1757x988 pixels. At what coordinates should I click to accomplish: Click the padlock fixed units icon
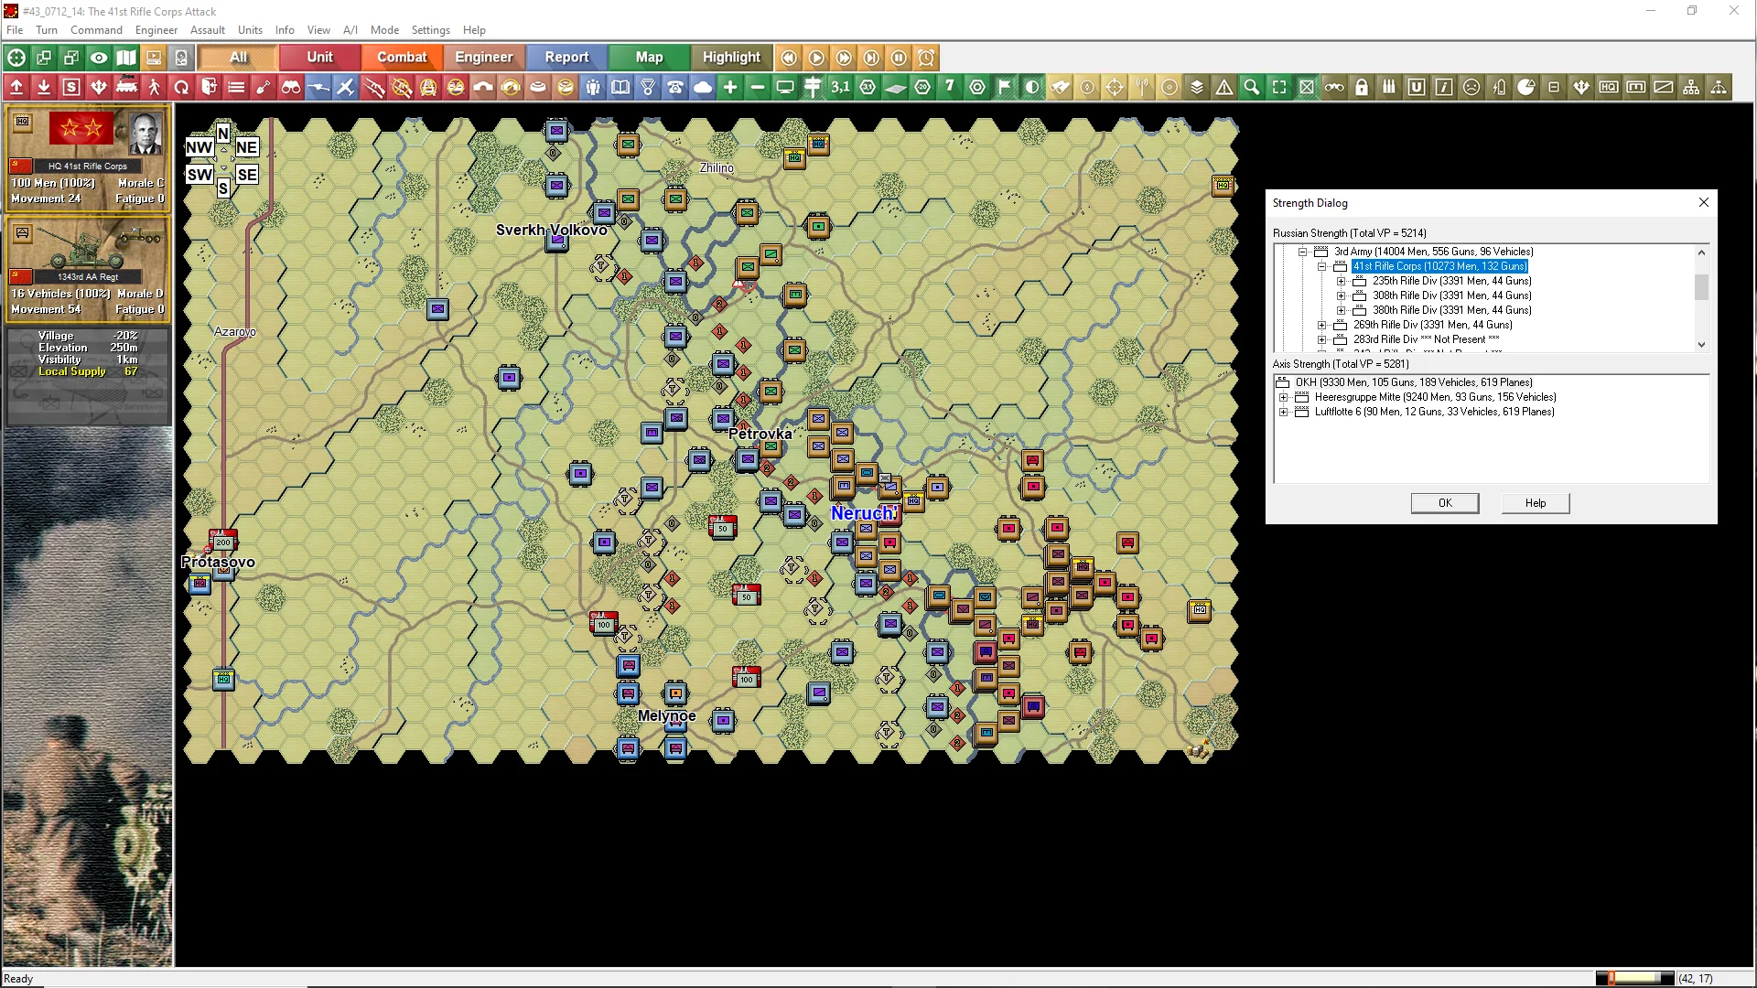1362,87
